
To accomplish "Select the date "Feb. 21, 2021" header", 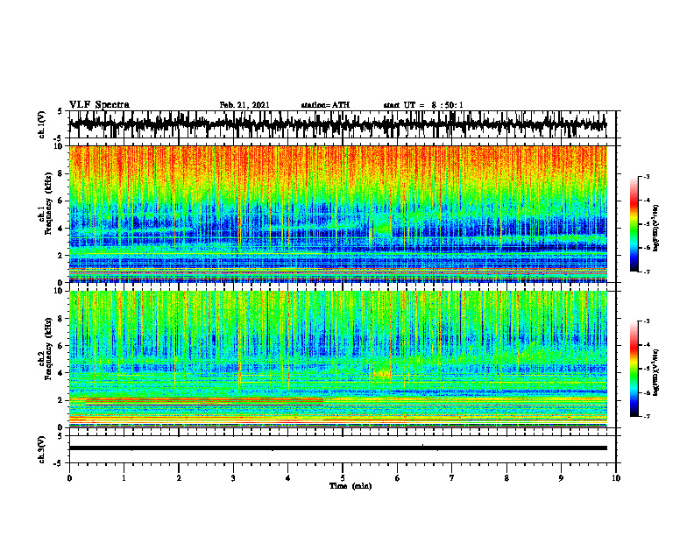I will (x=244, y=105).
